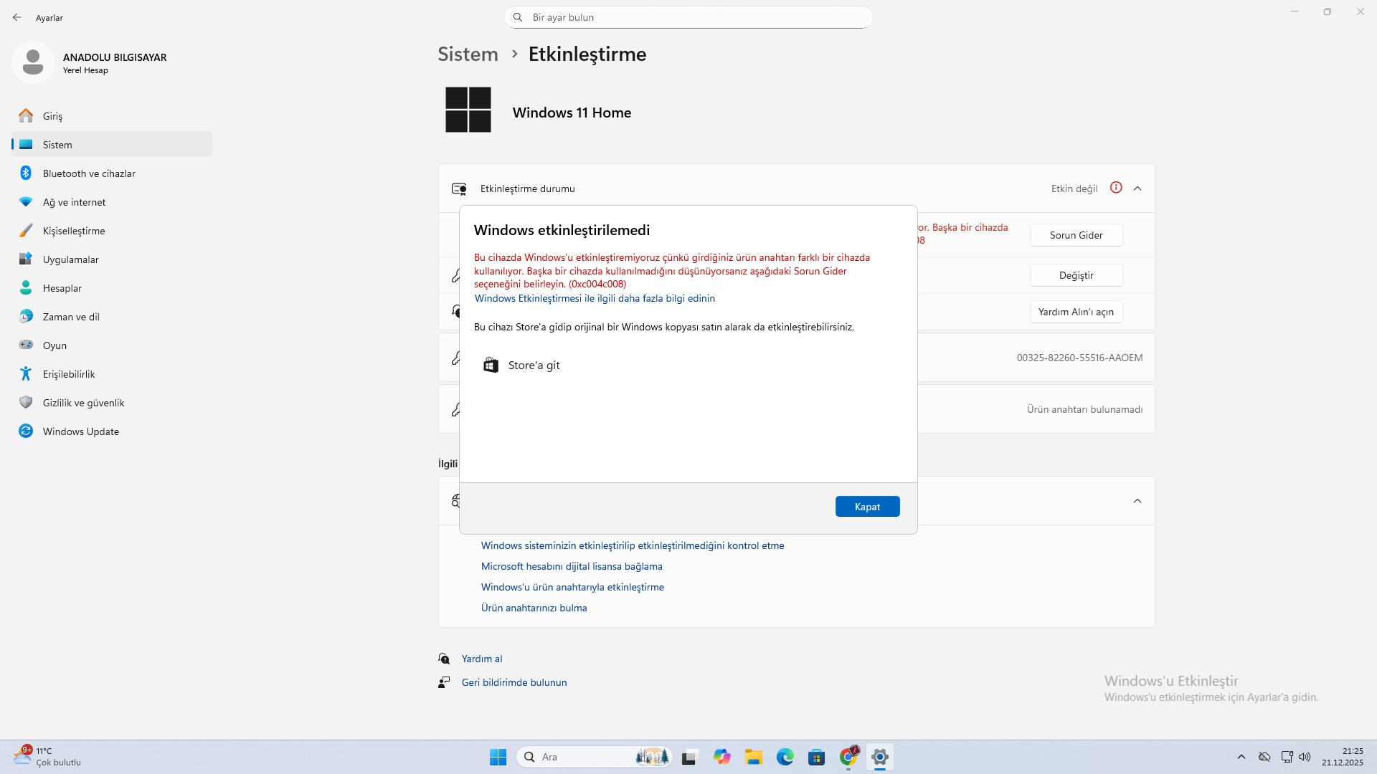The width and height of the screenshot is (1377, 774).
Task: Click the taskbar Ara search box
Action: pos(594,757)
